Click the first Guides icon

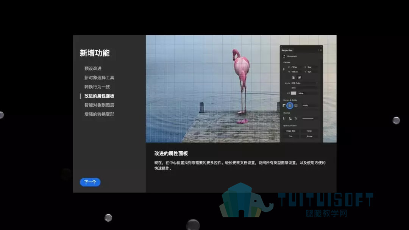(284, 118)
